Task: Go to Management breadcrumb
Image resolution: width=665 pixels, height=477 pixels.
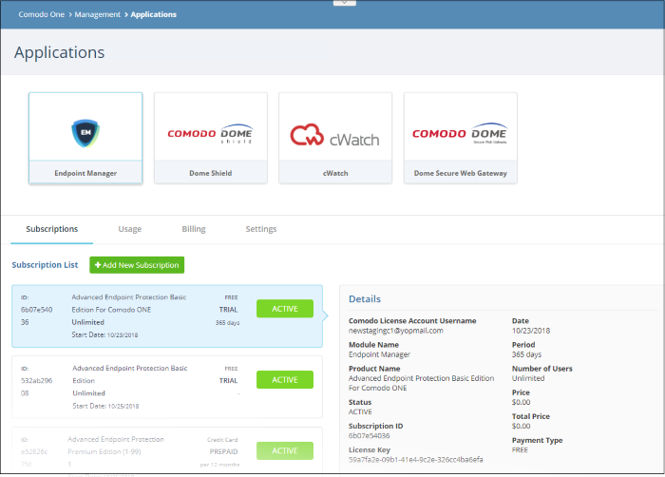Action: (x=98, y=14)
